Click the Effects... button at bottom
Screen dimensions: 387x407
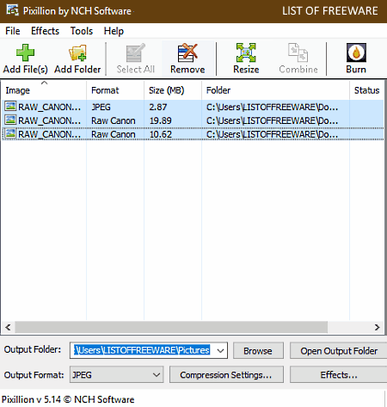coord(339,374)
